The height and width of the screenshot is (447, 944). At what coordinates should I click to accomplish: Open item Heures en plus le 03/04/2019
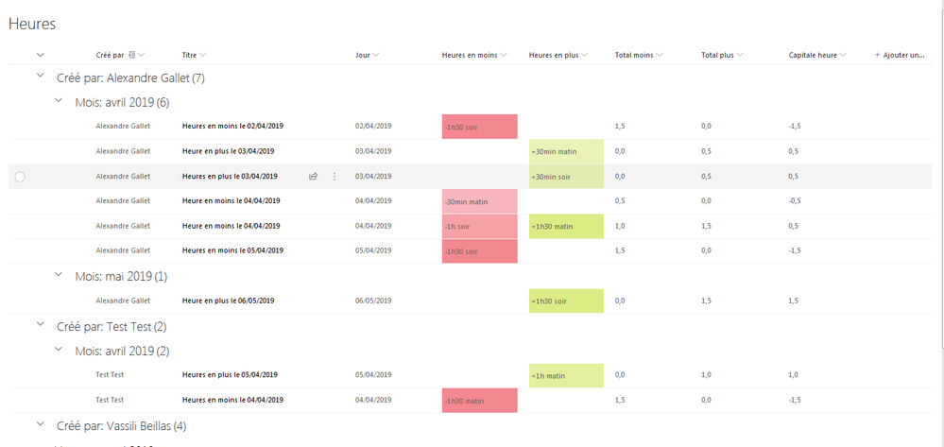[x=230, y=177]
